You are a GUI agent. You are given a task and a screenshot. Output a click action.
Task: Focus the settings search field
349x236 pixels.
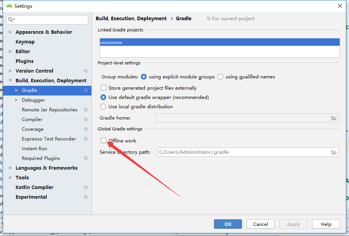47,19
